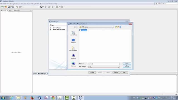The image size is (178, 100).
Task: Click Cancel in the file chooser dialog
Action: (127, 67)
